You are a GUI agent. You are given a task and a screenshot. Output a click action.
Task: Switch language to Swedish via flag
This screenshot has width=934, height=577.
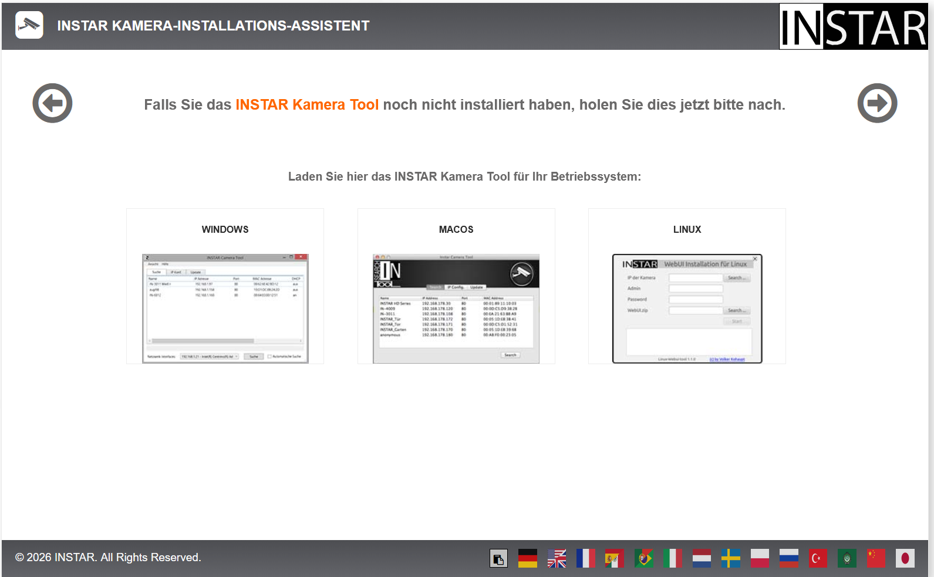(x=731, y=558)
